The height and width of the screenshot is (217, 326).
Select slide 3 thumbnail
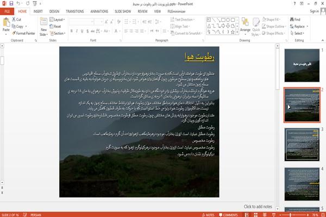pyautogui.click(x=302, y=144)
